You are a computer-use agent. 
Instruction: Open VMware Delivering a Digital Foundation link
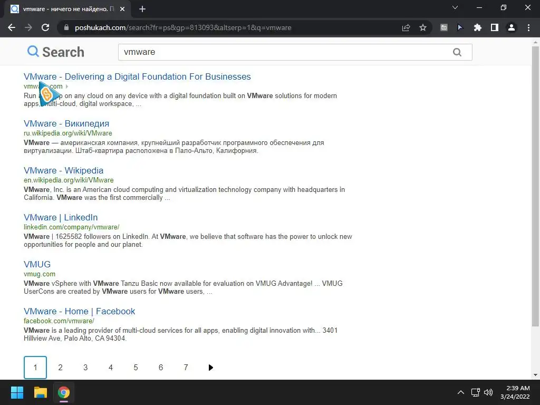(x=137, y=76)
